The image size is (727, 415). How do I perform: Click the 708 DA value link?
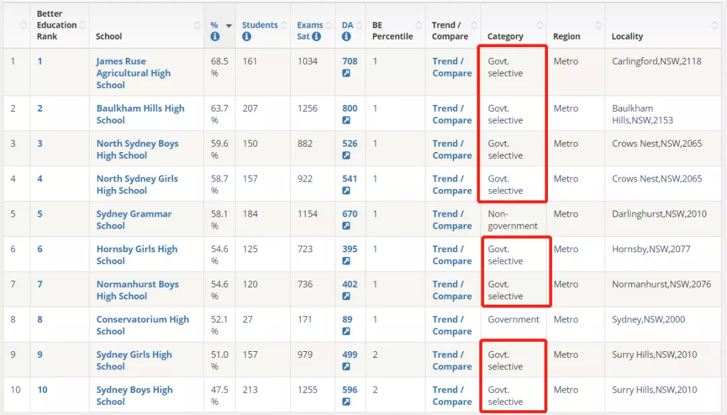pyautogui.click(x=349, y=61)
